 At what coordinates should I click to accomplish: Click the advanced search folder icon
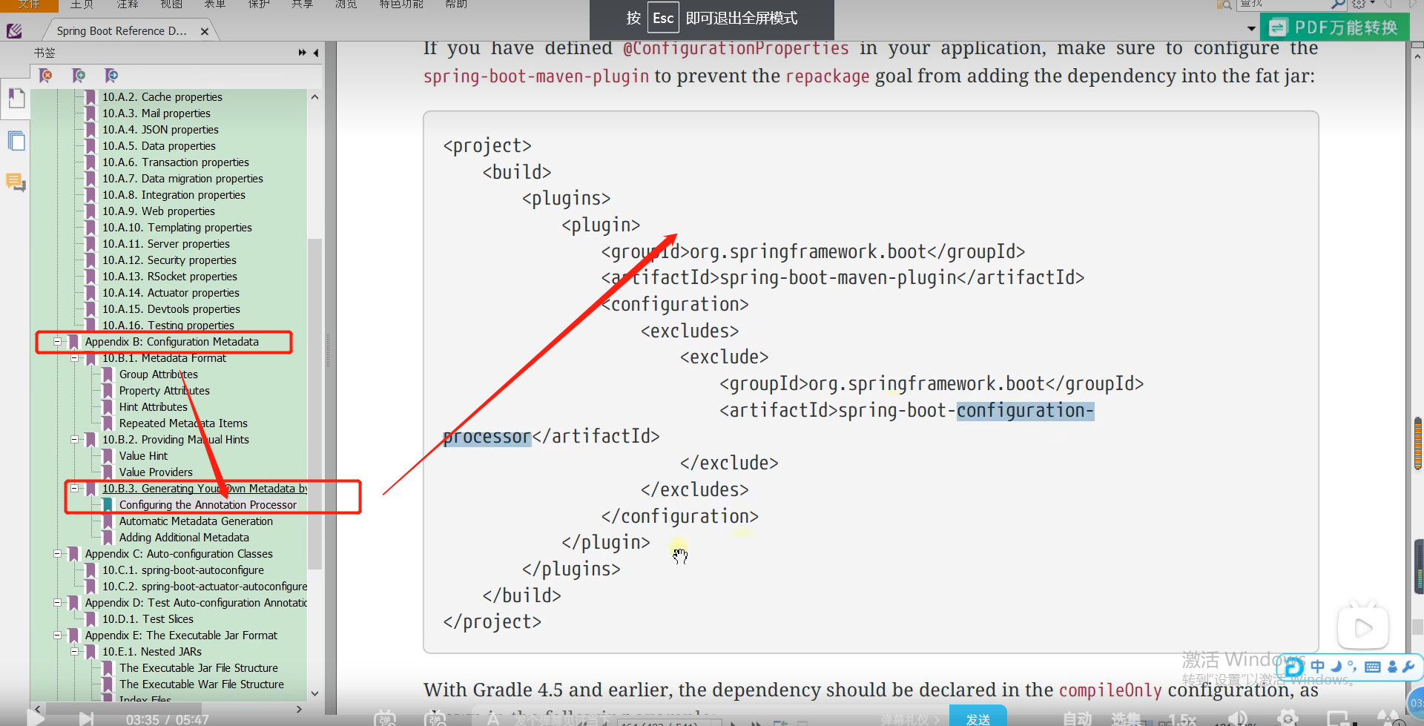click(1224, 4)
